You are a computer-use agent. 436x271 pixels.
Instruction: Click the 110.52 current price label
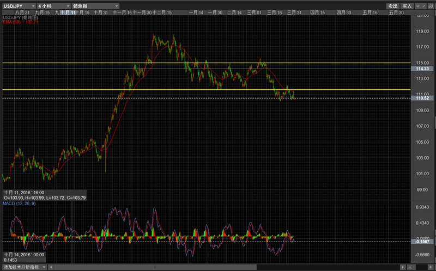pyautogui.click(x=422, y=98)
